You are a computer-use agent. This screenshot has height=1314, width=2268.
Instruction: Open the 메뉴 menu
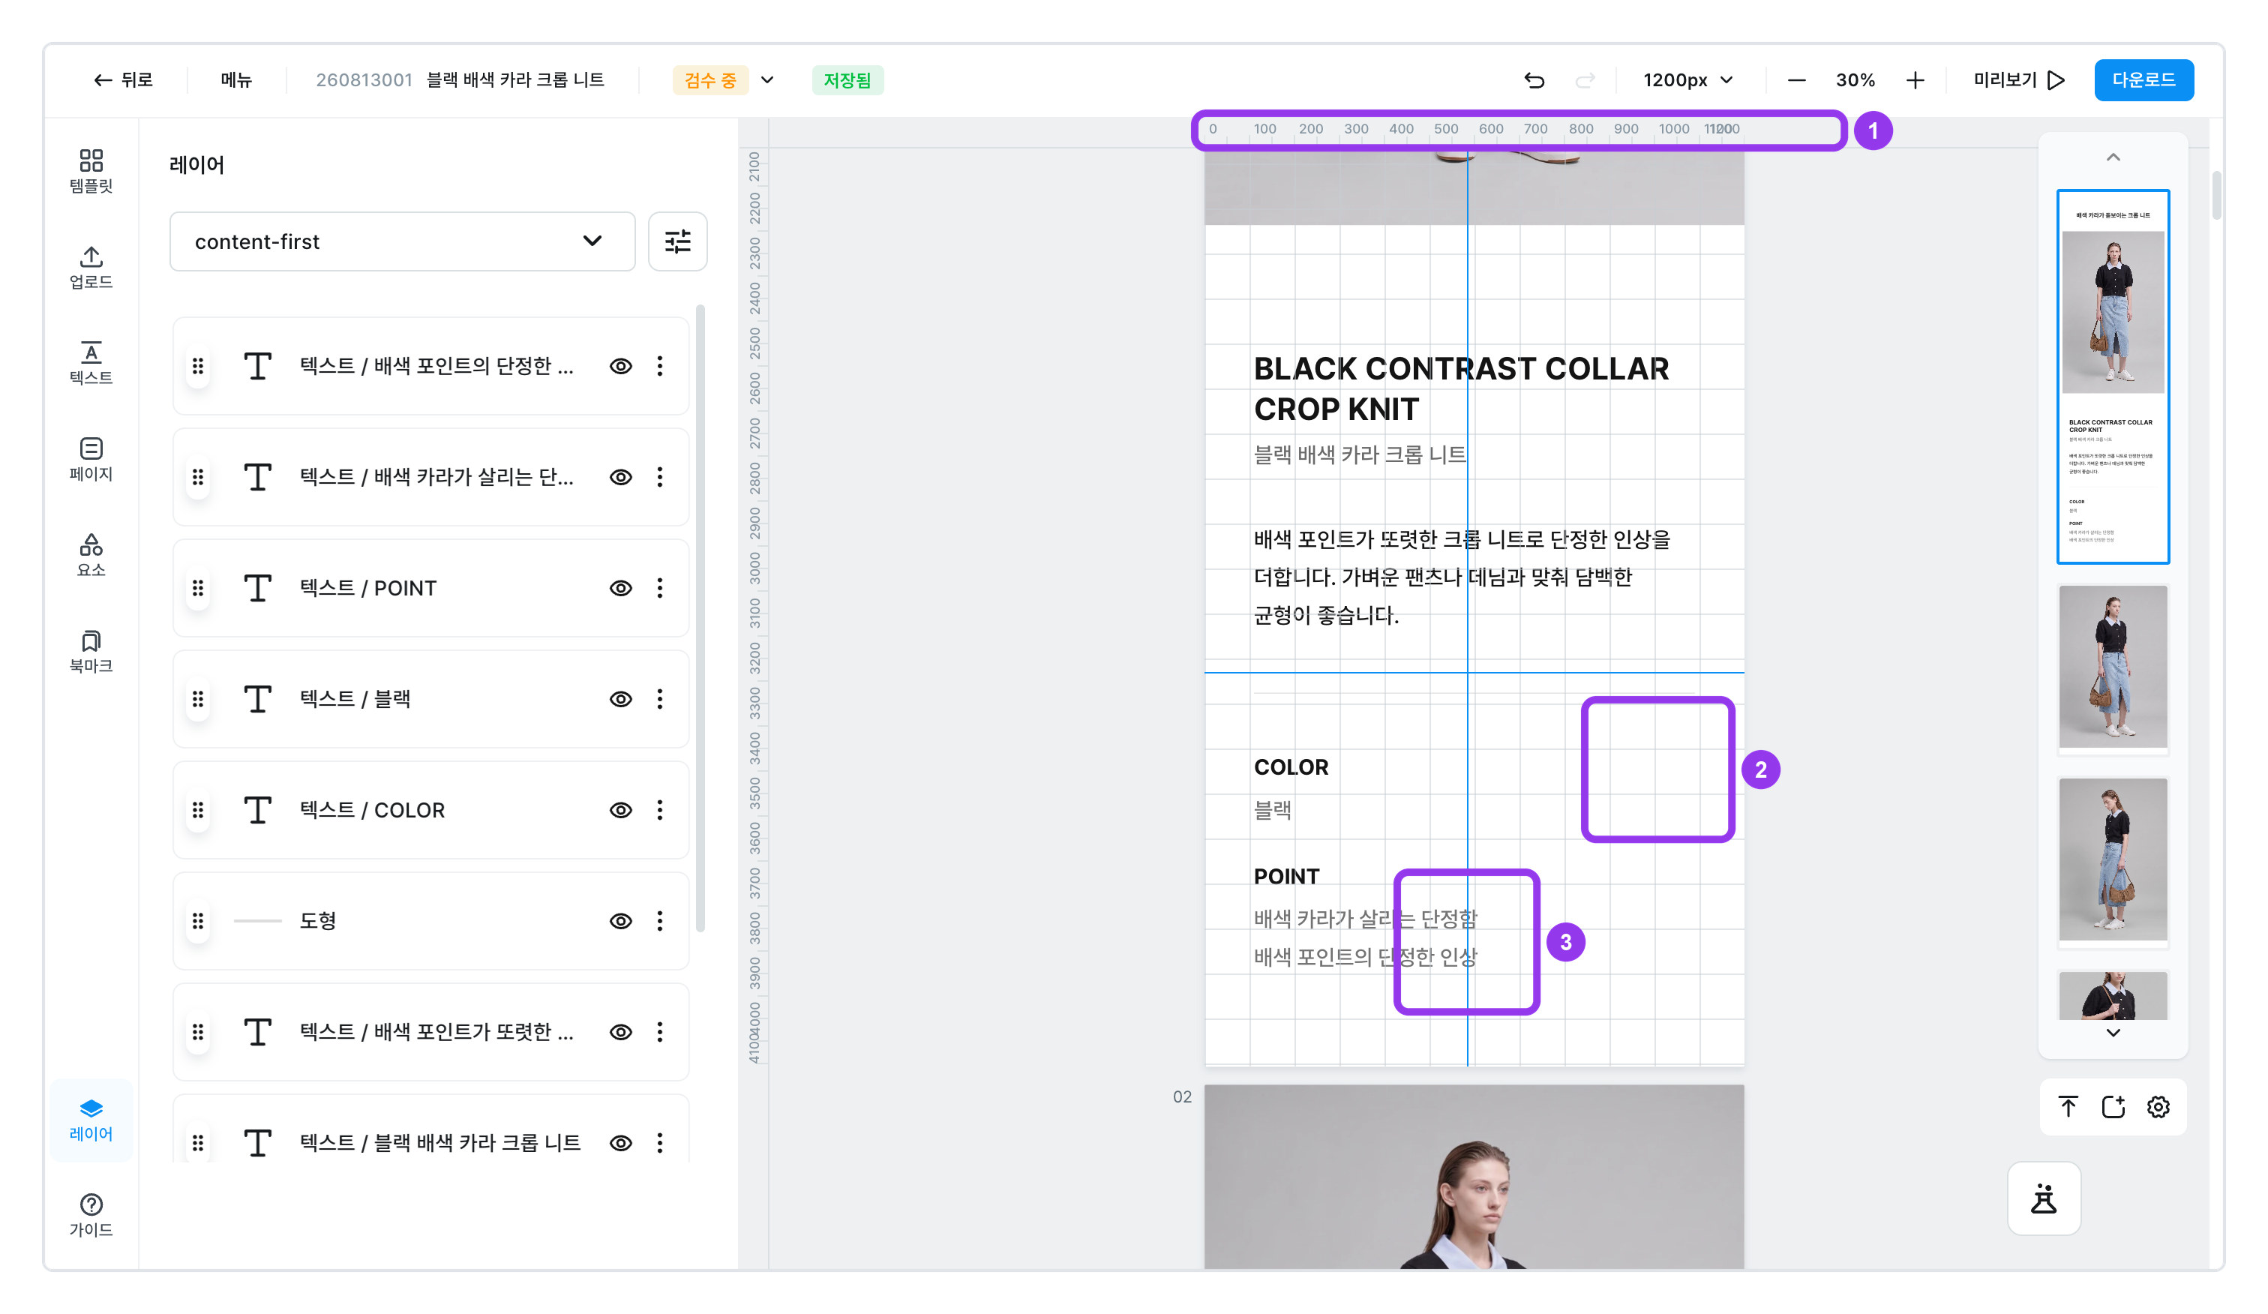coord(235,80)
